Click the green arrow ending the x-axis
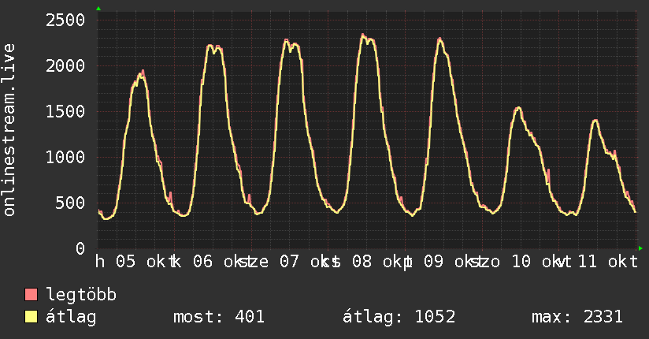Screen dimensions: 649x339 click(x=640, y=248)
